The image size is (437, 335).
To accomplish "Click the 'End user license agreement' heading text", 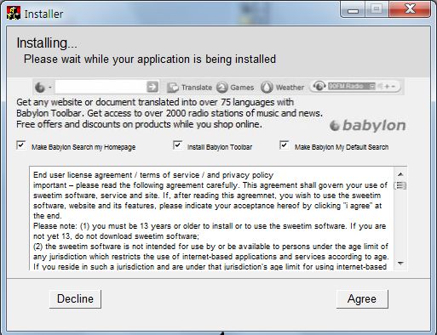I will (x=153, y=175).
